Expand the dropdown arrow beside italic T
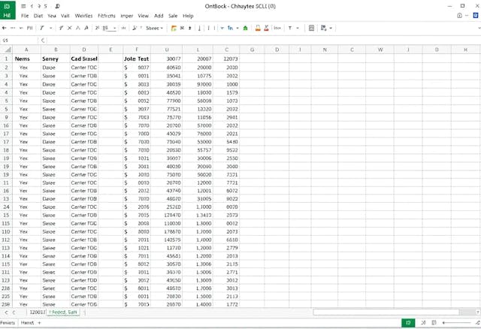The height and width of the screenshot is (329, 481). click(50, 28)
